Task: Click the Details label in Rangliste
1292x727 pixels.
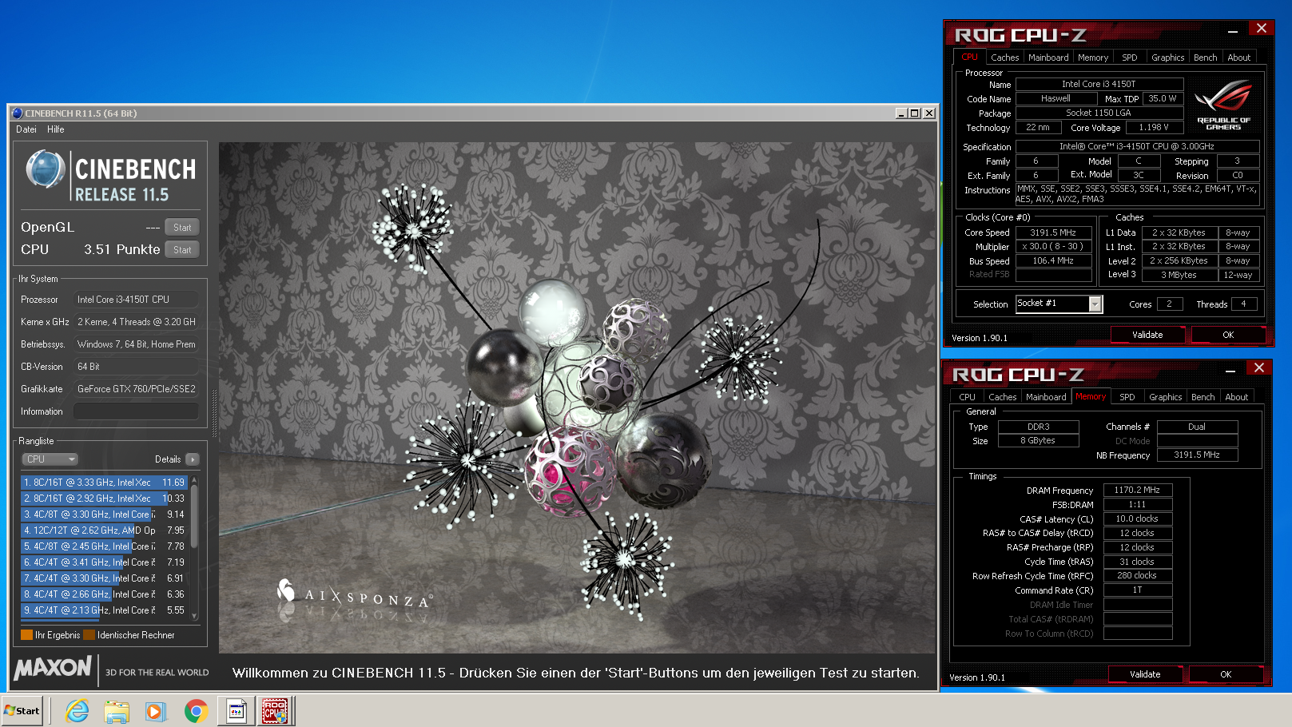Action: [168, 459]
